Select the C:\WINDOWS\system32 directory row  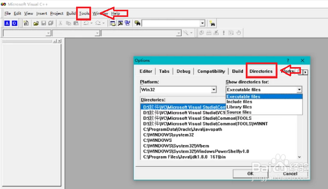[x=219, y=135]
